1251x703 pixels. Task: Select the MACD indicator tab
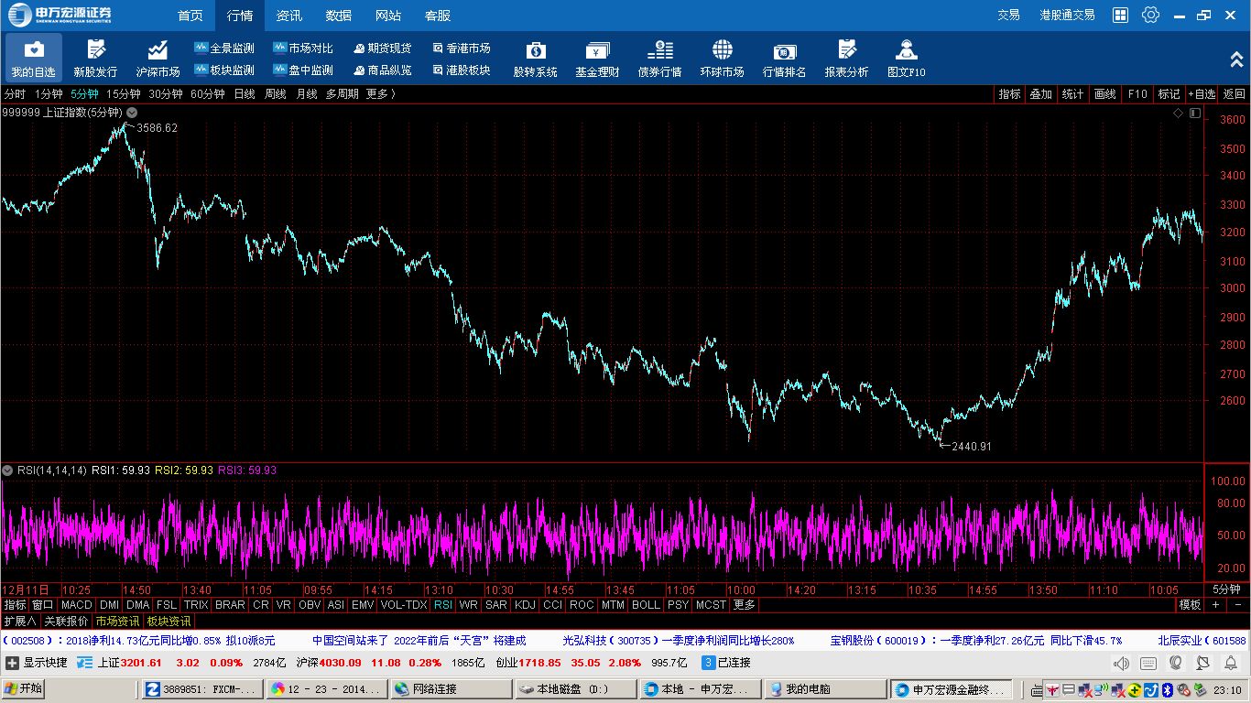point(77,604)
